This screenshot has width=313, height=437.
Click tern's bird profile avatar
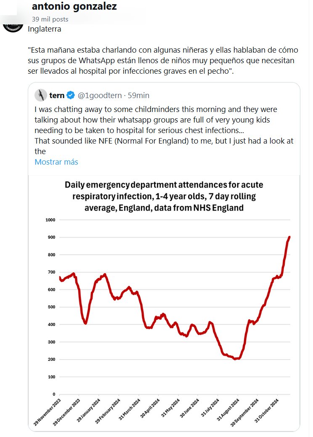pos(40,95)
